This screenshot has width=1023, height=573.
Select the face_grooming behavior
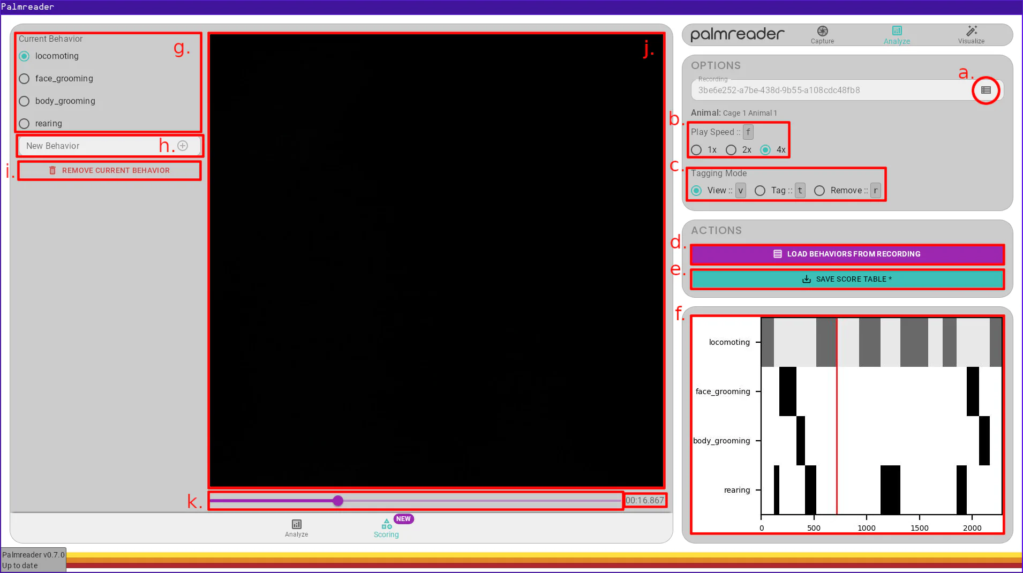[25, 79]
